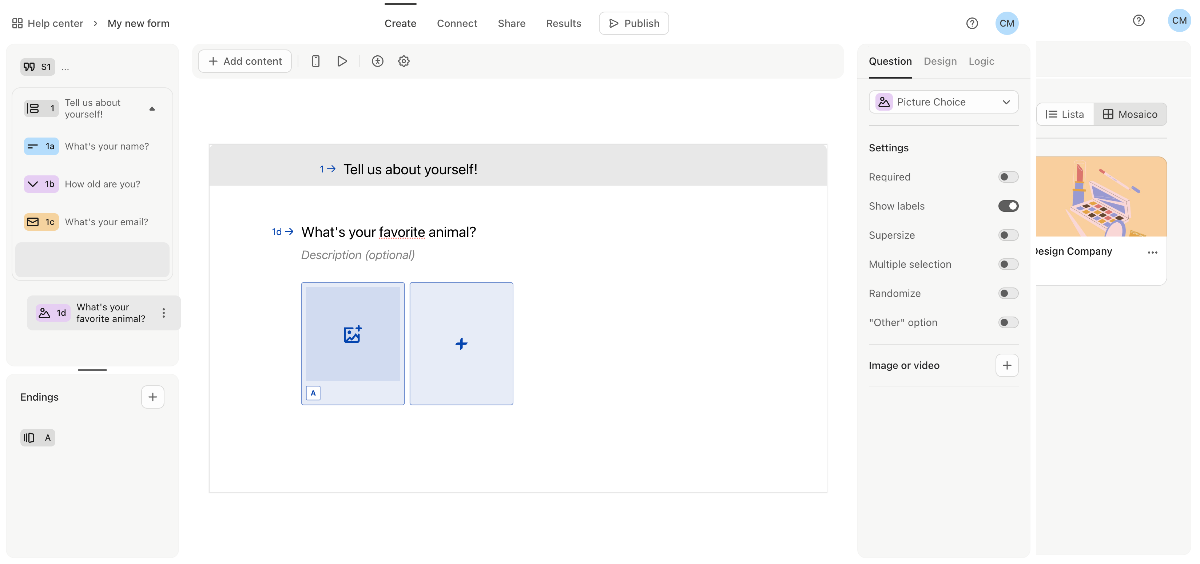Disable the Show labels toggle

coord(1009,205)
